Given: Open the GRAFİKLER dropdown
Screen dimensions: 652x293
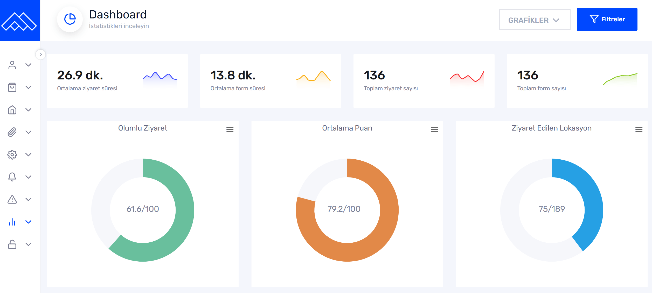Looking at the screenshot, I should 535,20.
